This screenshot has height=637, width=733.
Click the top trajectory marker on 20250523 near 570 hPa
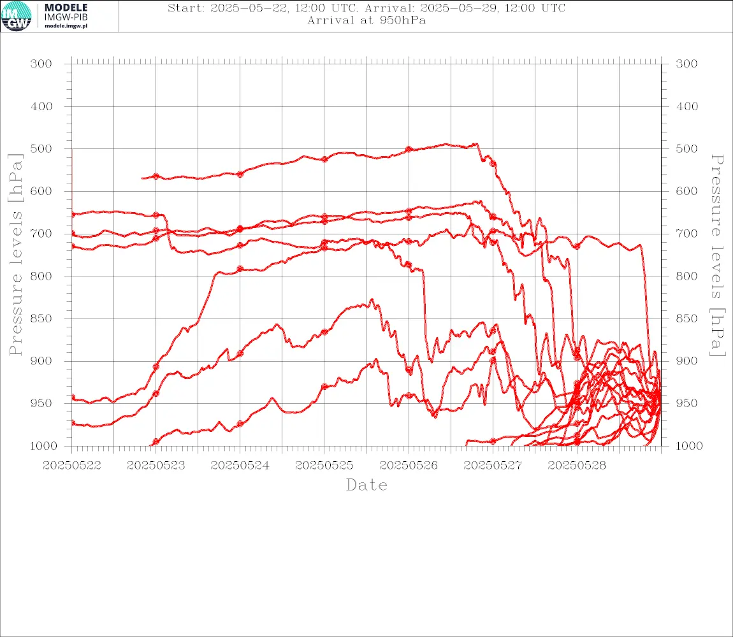point(156,176)
